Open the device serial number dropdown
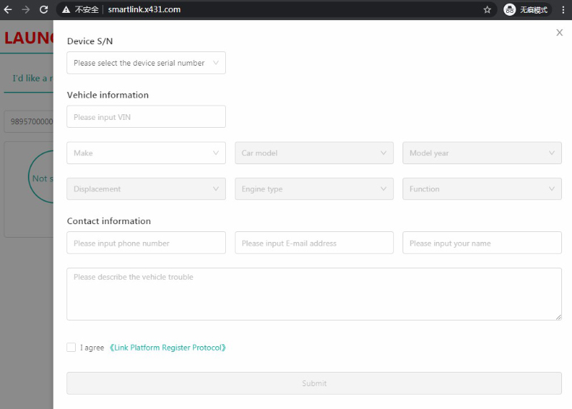The height and width of the screenshot is (409, 572). (146, 63)
